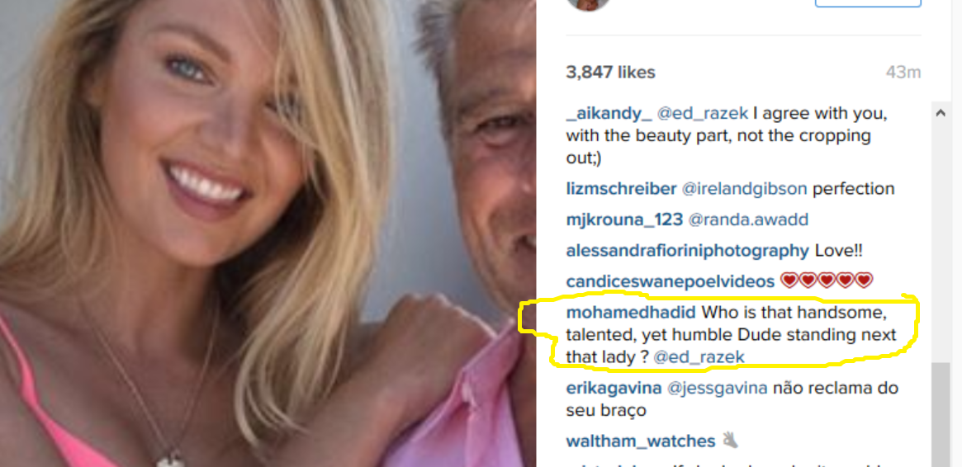The width and height of the screenshot is (962, 467).
Task: Open alessandrafioriniphotography profile
Action: tap(687, 251)
